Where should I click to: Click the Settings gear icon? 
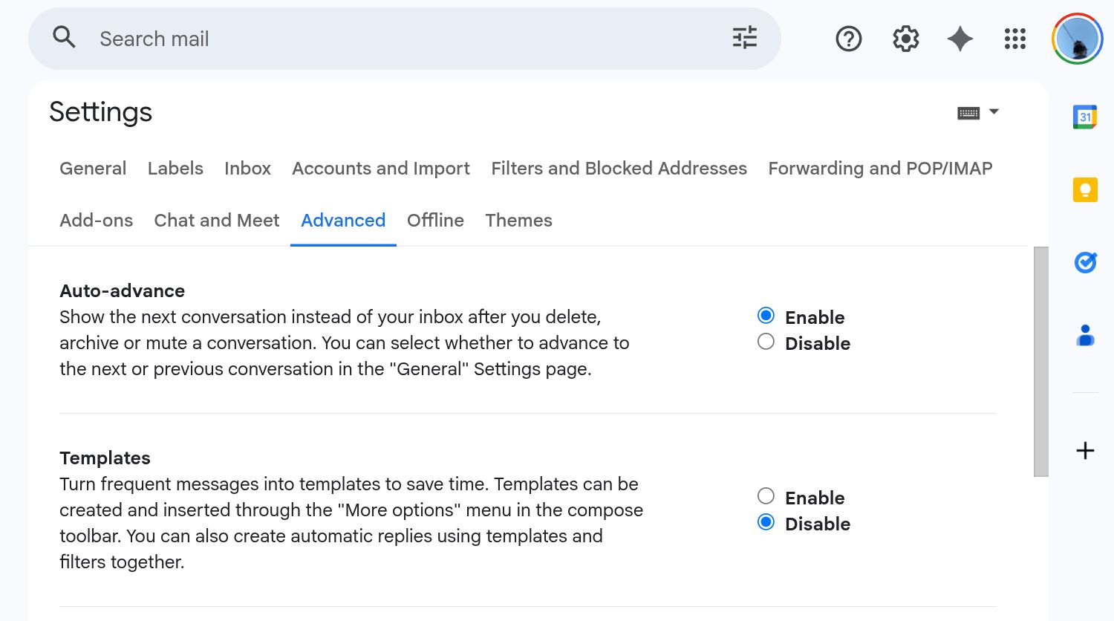[905, 39]
